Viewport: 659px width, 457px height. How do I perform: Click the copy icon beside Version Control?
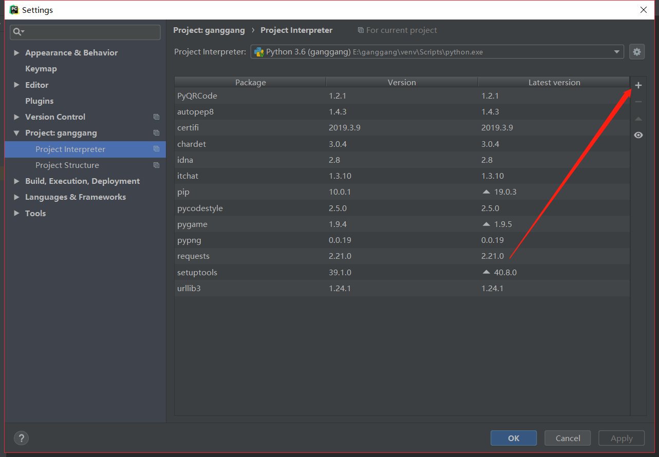pos(157,117)
